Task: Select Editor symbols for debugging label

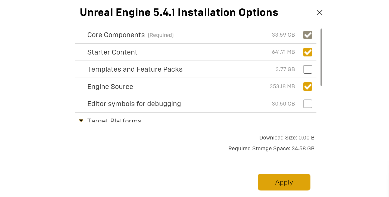Action: click(134, 104)
